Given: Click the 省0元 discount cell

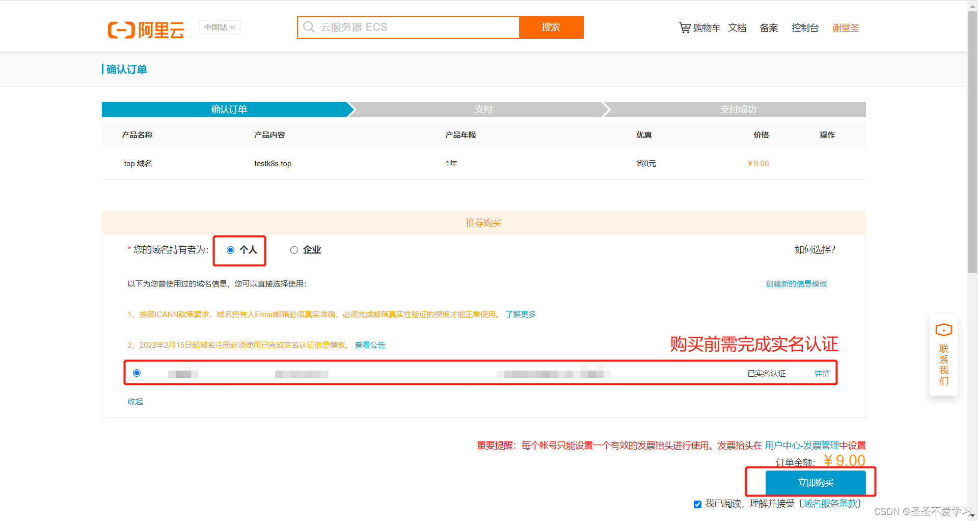Looking at the screenshot, I should pos(646,164).
